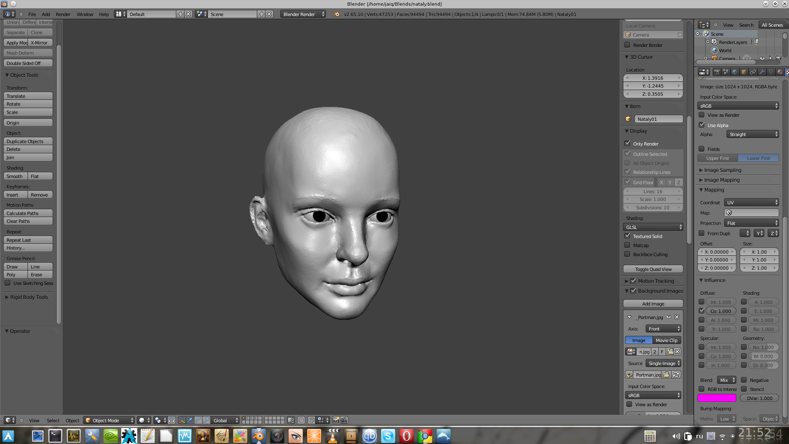
Task: Open Render properties camera tab
Action: click(717, 72)
